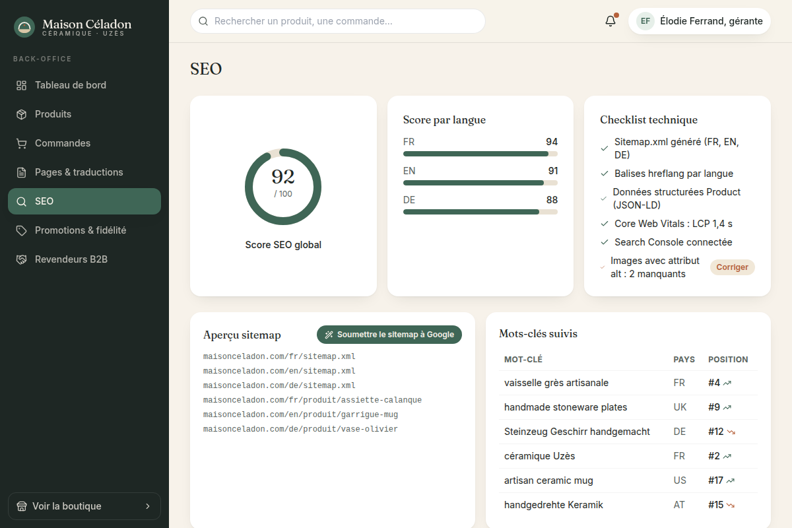Click the Tableau de bord grid icon

click(22, 85)
